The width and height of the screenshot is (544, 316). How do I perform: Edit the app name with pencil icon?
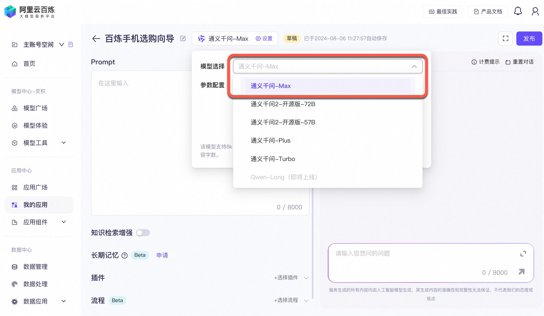point(183,39)
